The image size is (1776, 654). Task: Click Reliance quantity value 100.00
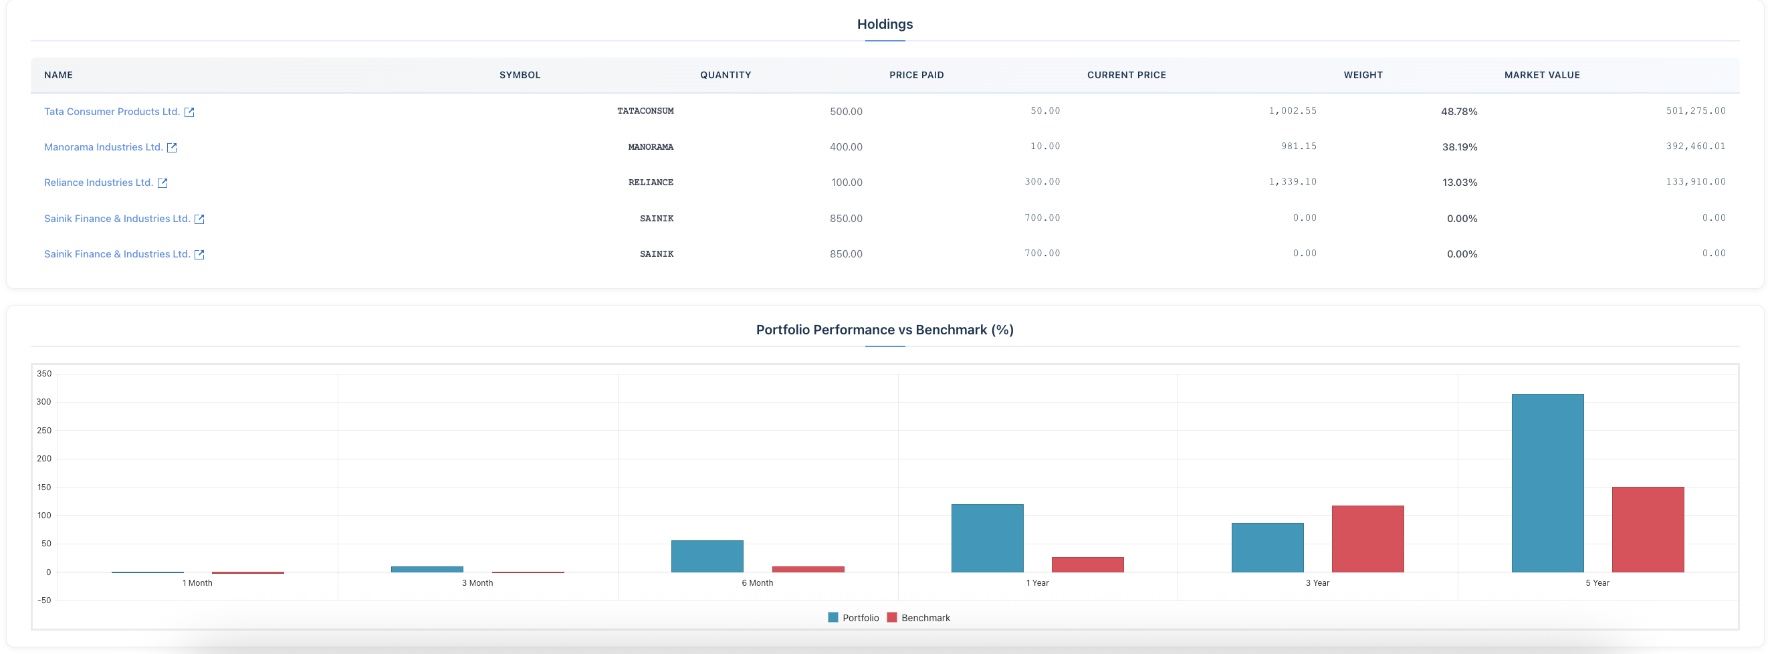pyautogui.click(x=847, y=183)
